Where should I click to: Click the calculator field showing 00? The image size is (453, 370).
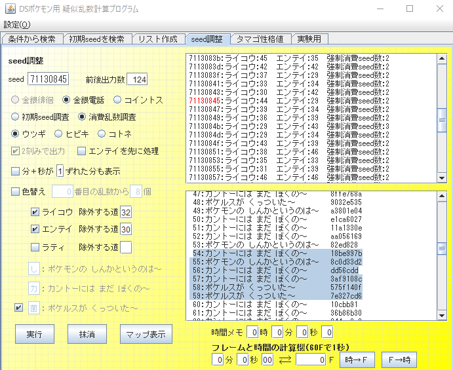pos(267,360)
